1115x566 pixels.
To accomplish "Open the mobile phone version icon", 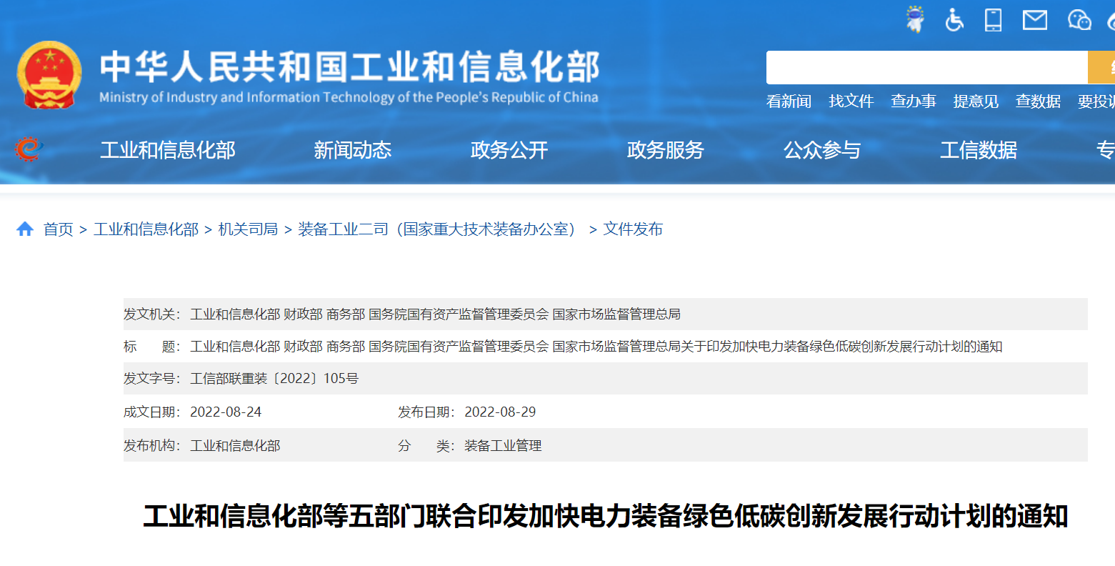I will tap(993, 19).
